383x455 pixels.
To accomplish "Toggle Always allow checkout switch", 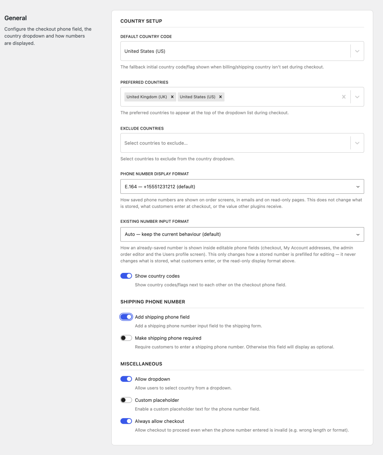I will 126,421.
